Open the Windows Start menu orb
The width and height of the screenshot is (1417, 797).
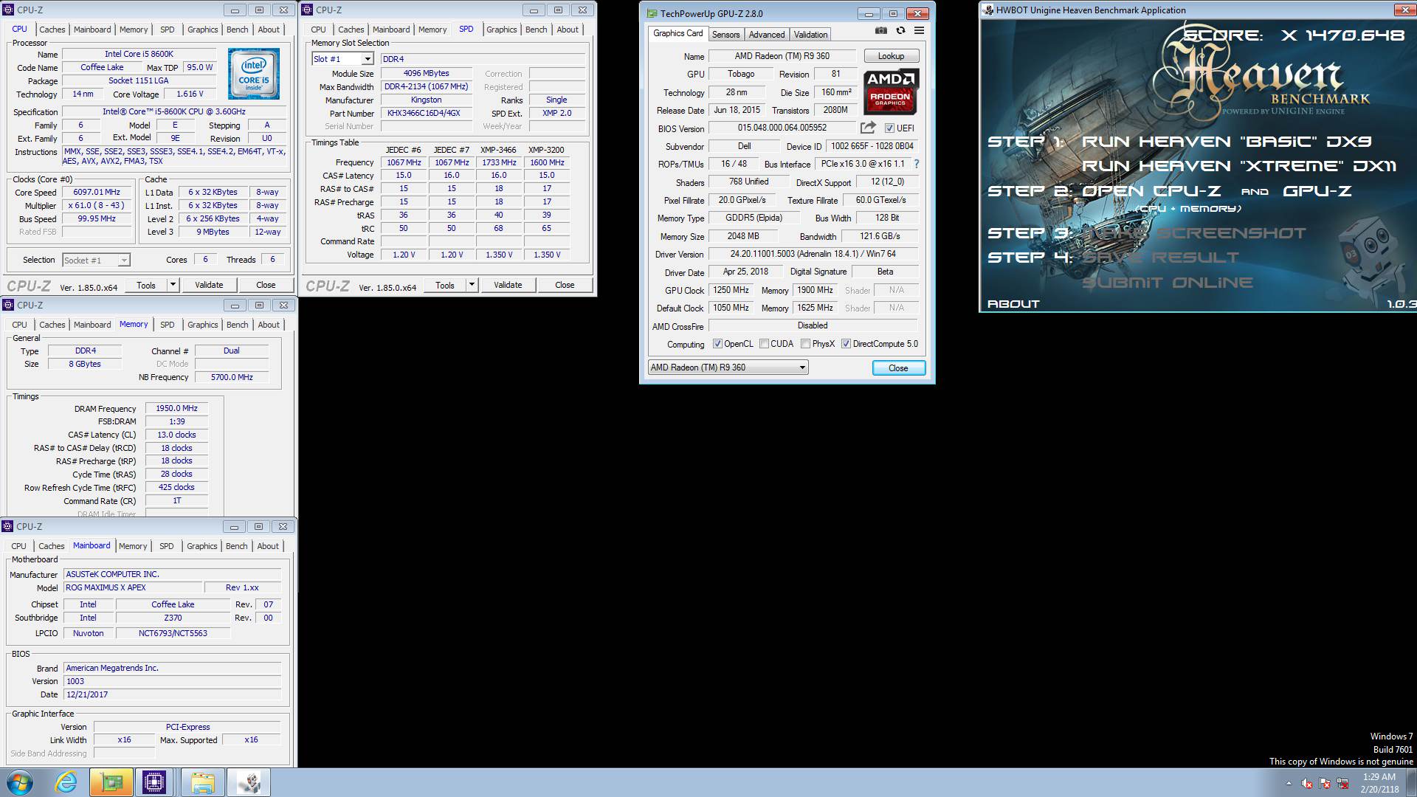pos(20,782)
